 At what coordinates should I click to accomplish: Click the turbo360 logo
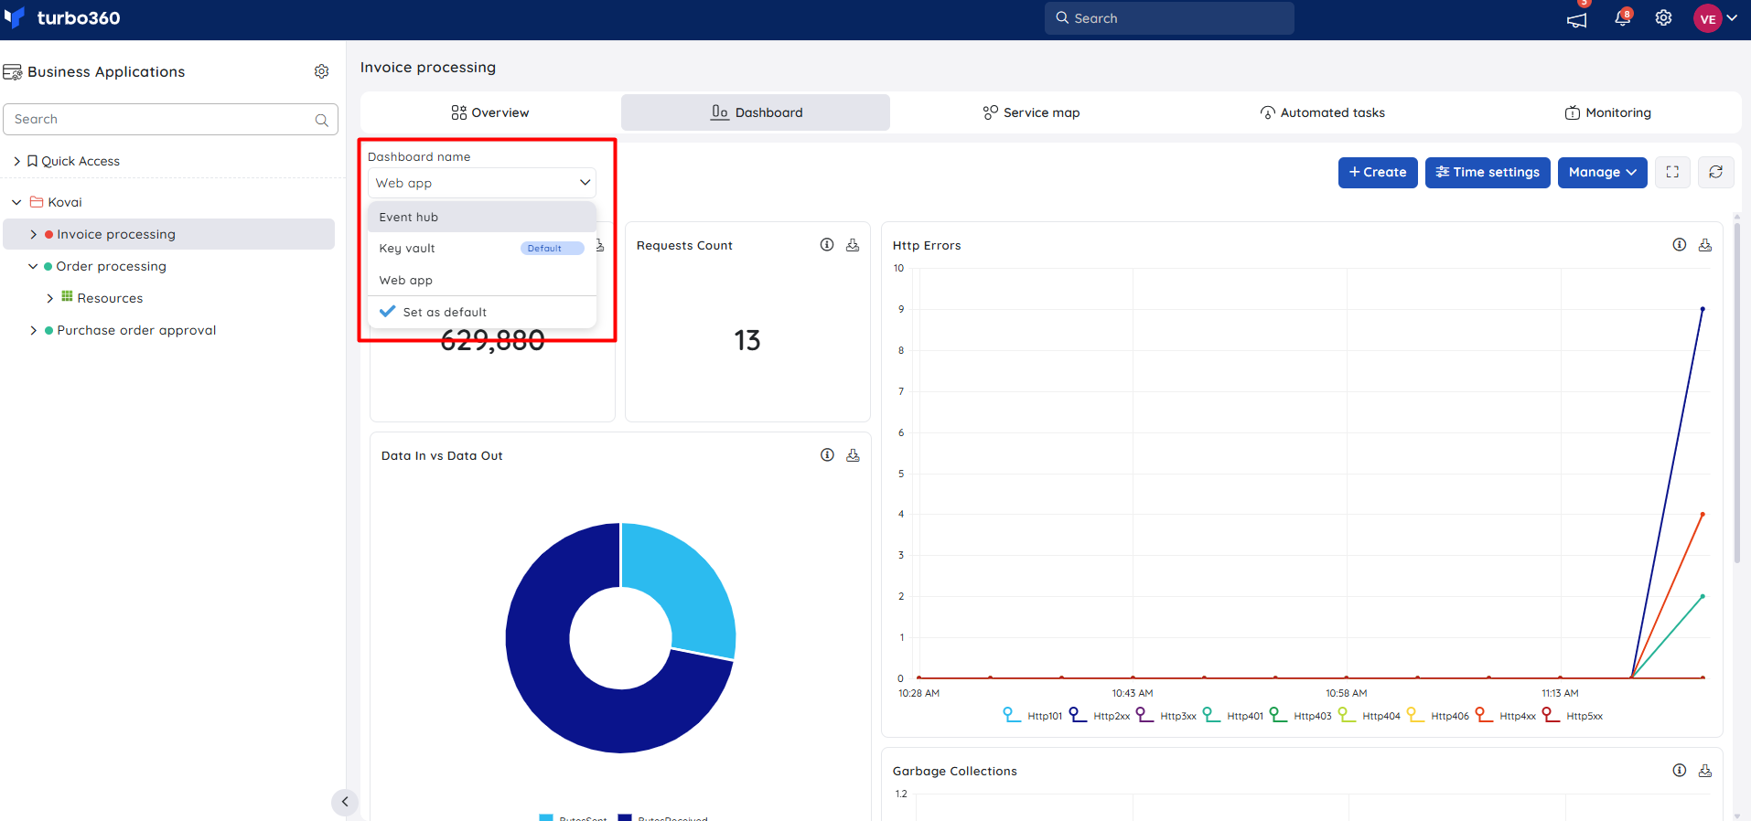click(61, 18)
